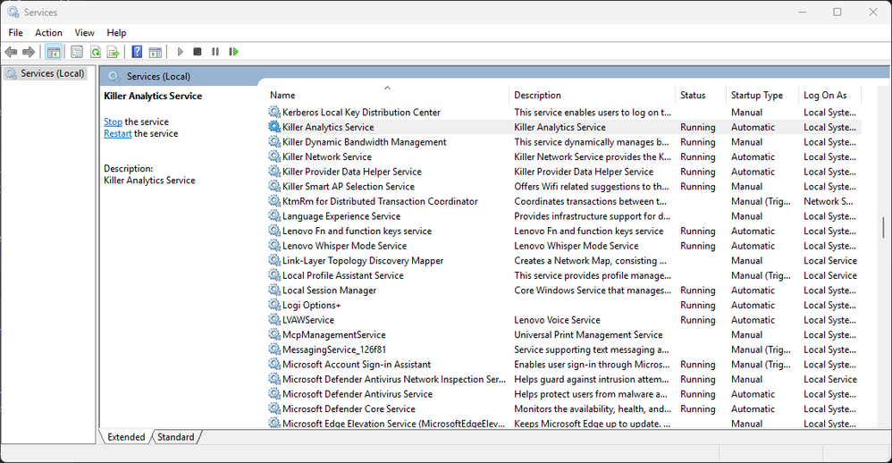Open the Action menu
This screenshot has width=892, height=463.
point(48,33)
